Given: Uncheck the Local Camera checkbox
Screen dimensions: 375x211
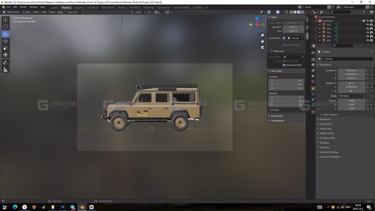Looking at the screenshot, I should [x=284, y=38].
